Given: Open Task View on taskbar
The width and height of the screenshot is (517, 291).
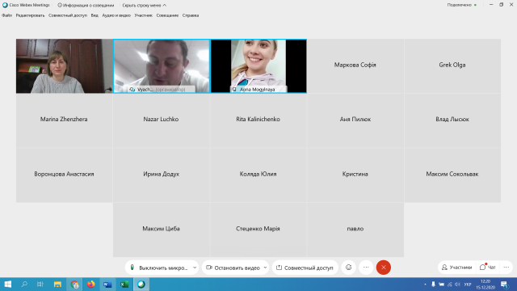Looking at the screenshot, I should (40, 284).
